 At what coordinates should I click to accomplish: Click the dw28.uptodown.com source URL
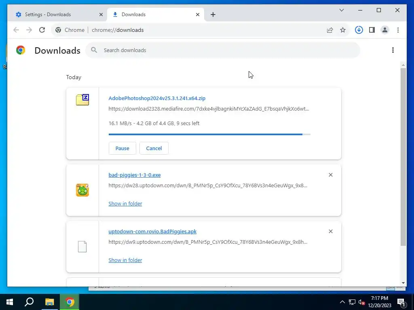pyautogui.click(x=208, y=186)
